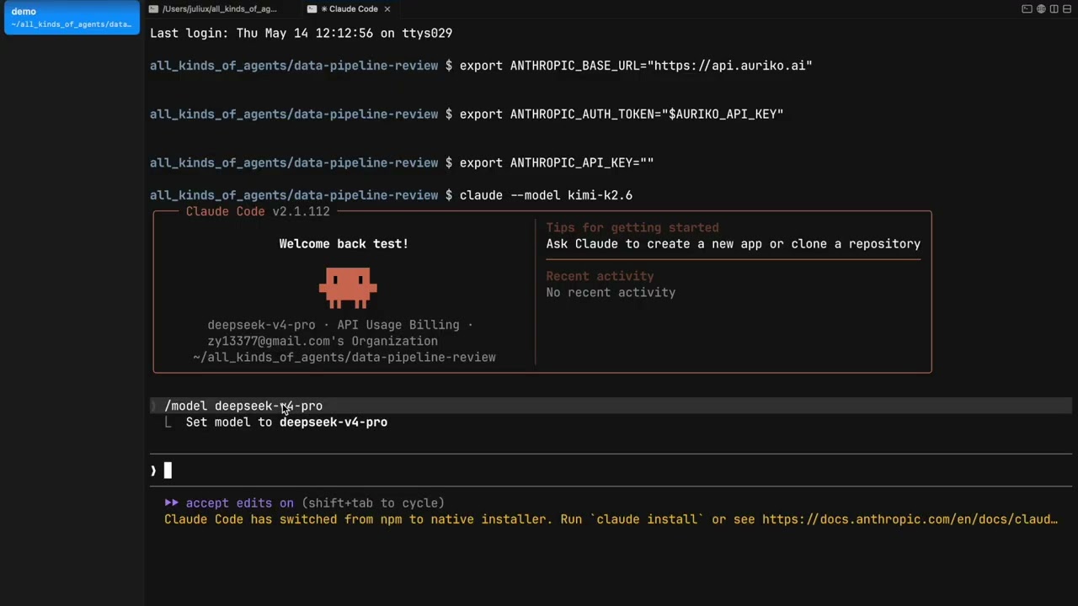Image resolution: width=1078 pixels, height=606 pixels.
Task: Click the 'claude --model kimi-k2.6' command
Action: pyautogui.click(x=546, y=195)
